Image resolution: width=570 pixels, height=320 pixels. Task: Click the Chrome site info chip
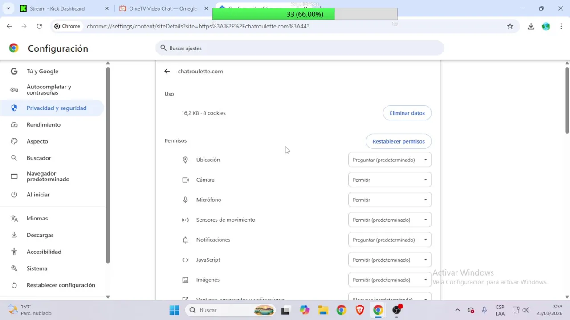pyautogui.click(x=67, y=26)
